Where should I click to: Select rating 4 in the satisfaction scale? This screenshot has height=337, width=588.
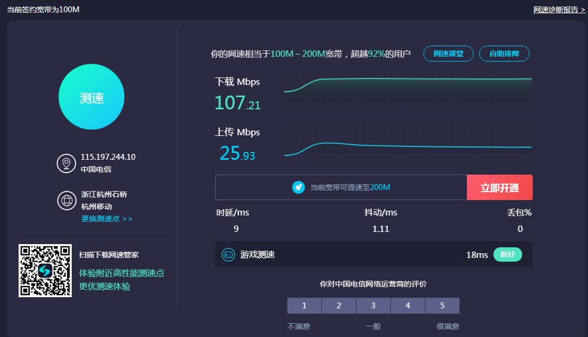pos(408,306)
